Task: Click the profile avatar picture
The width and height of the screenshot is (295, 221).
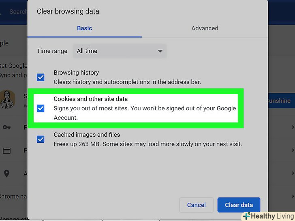Action: click(7, 99)
